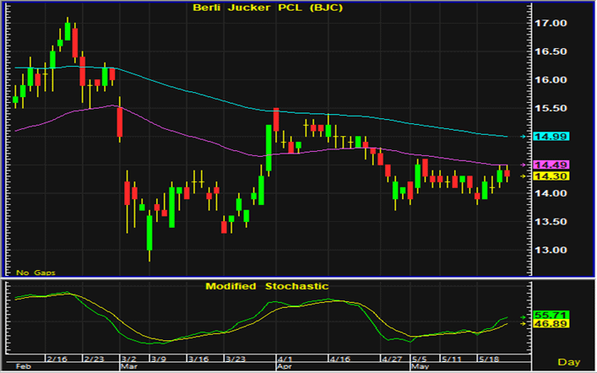Click the 3/2 date marker

(129, 359)
